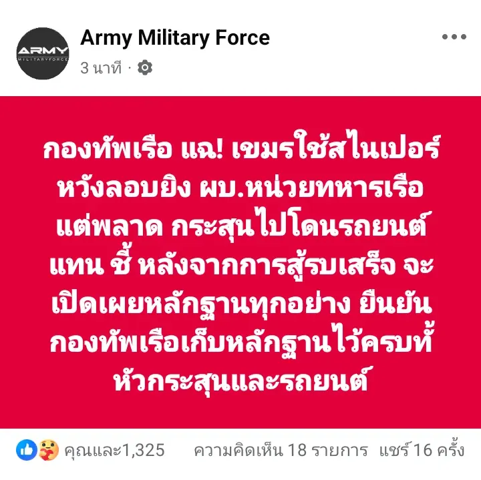Open the Army Military Force profile picture
481x480 pixels.
(x=43, y=53)
